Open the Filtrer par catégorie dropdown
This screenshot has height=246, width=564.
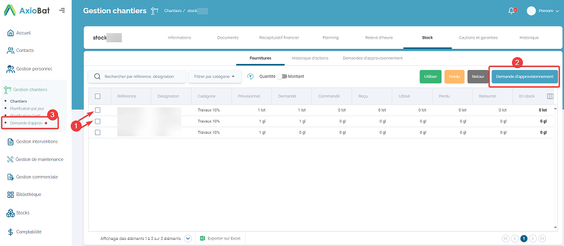(215, 77)
